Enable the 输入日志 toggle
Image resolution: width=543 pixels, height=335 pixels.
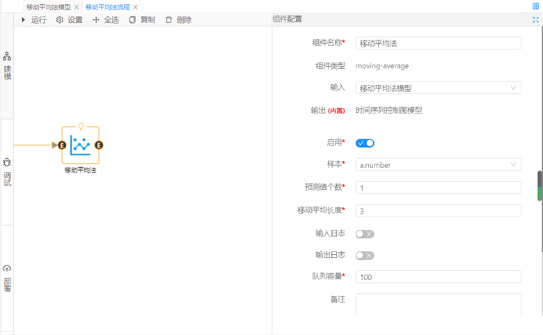pyautogui.click(x=365, y=234)
